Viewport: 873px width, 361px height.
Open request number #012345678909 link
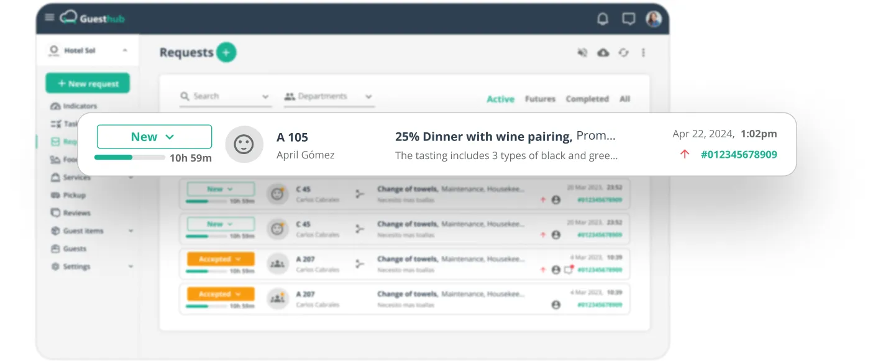[738, 155]
